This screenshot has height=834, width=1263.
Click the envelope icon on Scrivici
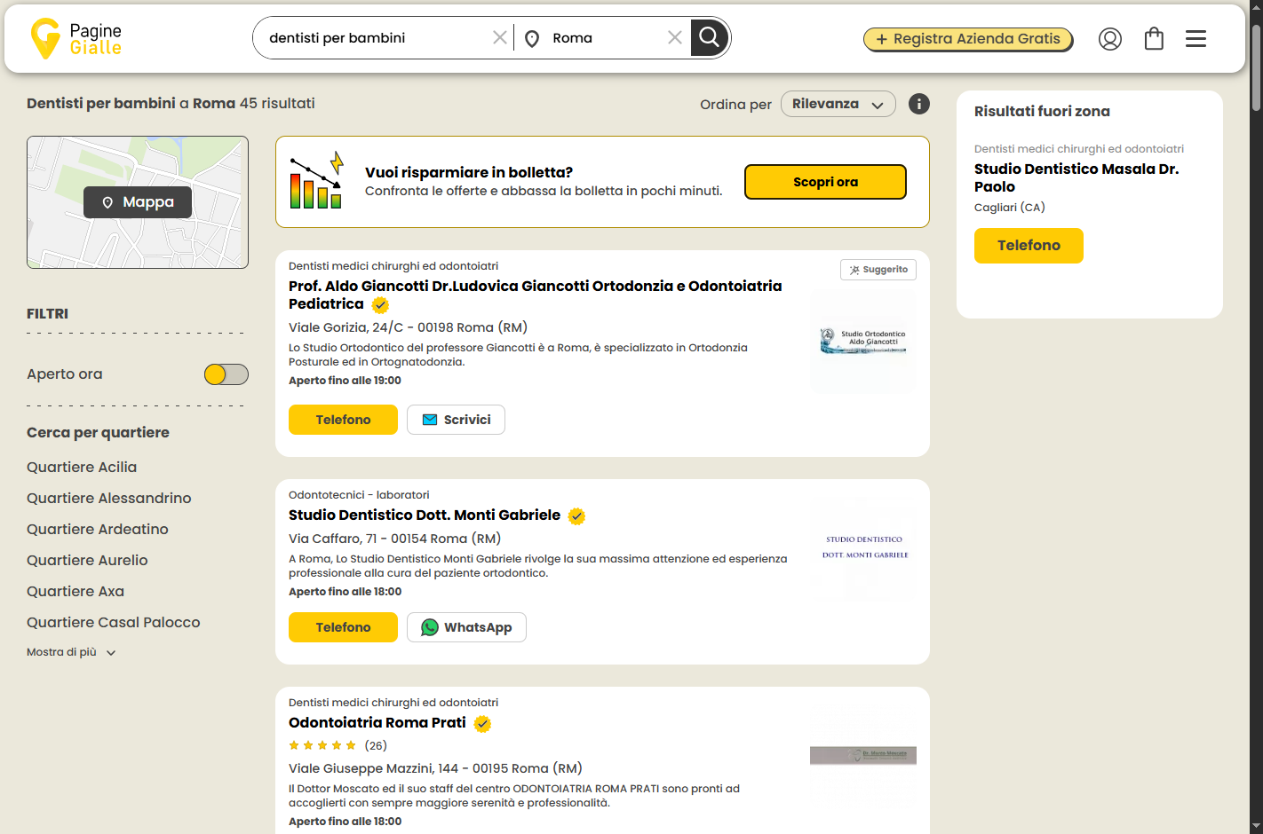coord(431,419)
